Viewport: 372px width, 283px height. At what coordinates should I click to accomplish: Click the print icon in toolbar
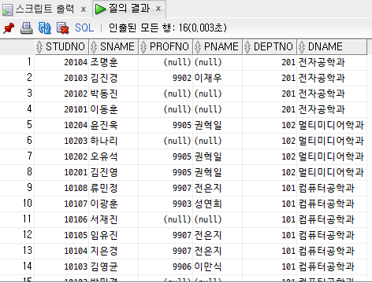click(27, 28)
